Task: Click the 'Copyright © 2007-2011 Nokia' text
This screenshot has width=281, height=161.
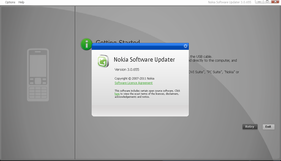Action: pyautogui.click(x=134, y=78)
